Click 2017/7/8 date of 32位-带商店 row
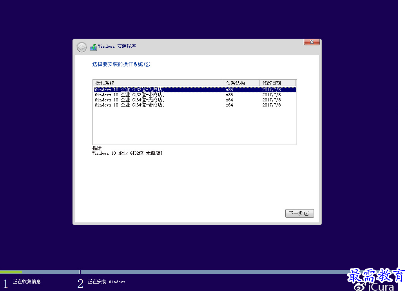 (x=272, y=95)
